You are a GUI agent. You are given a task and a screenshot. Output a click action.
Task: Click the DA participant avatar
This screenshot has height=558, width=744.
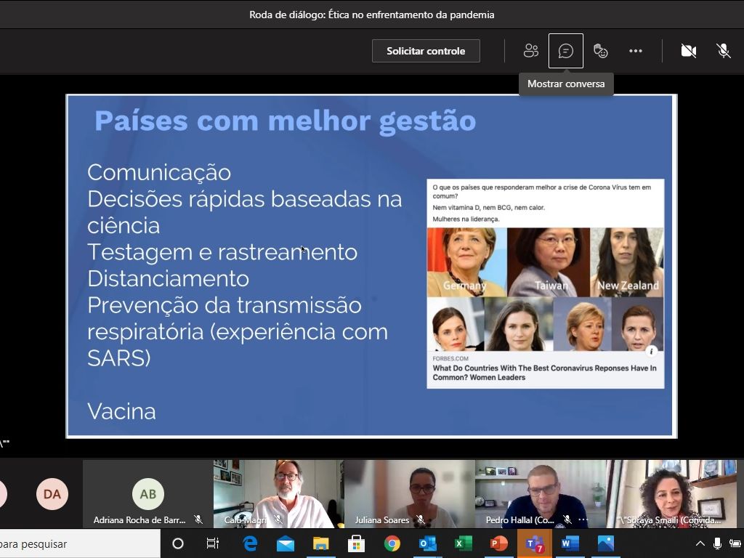(52, 494)
